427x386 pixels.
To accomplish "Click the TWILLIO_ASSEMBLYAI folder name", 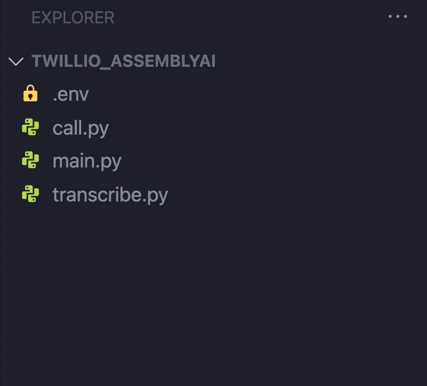I will [x=124, y=62].
